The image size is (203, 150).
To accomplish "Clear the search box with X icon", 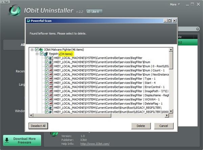I will 198,29.
